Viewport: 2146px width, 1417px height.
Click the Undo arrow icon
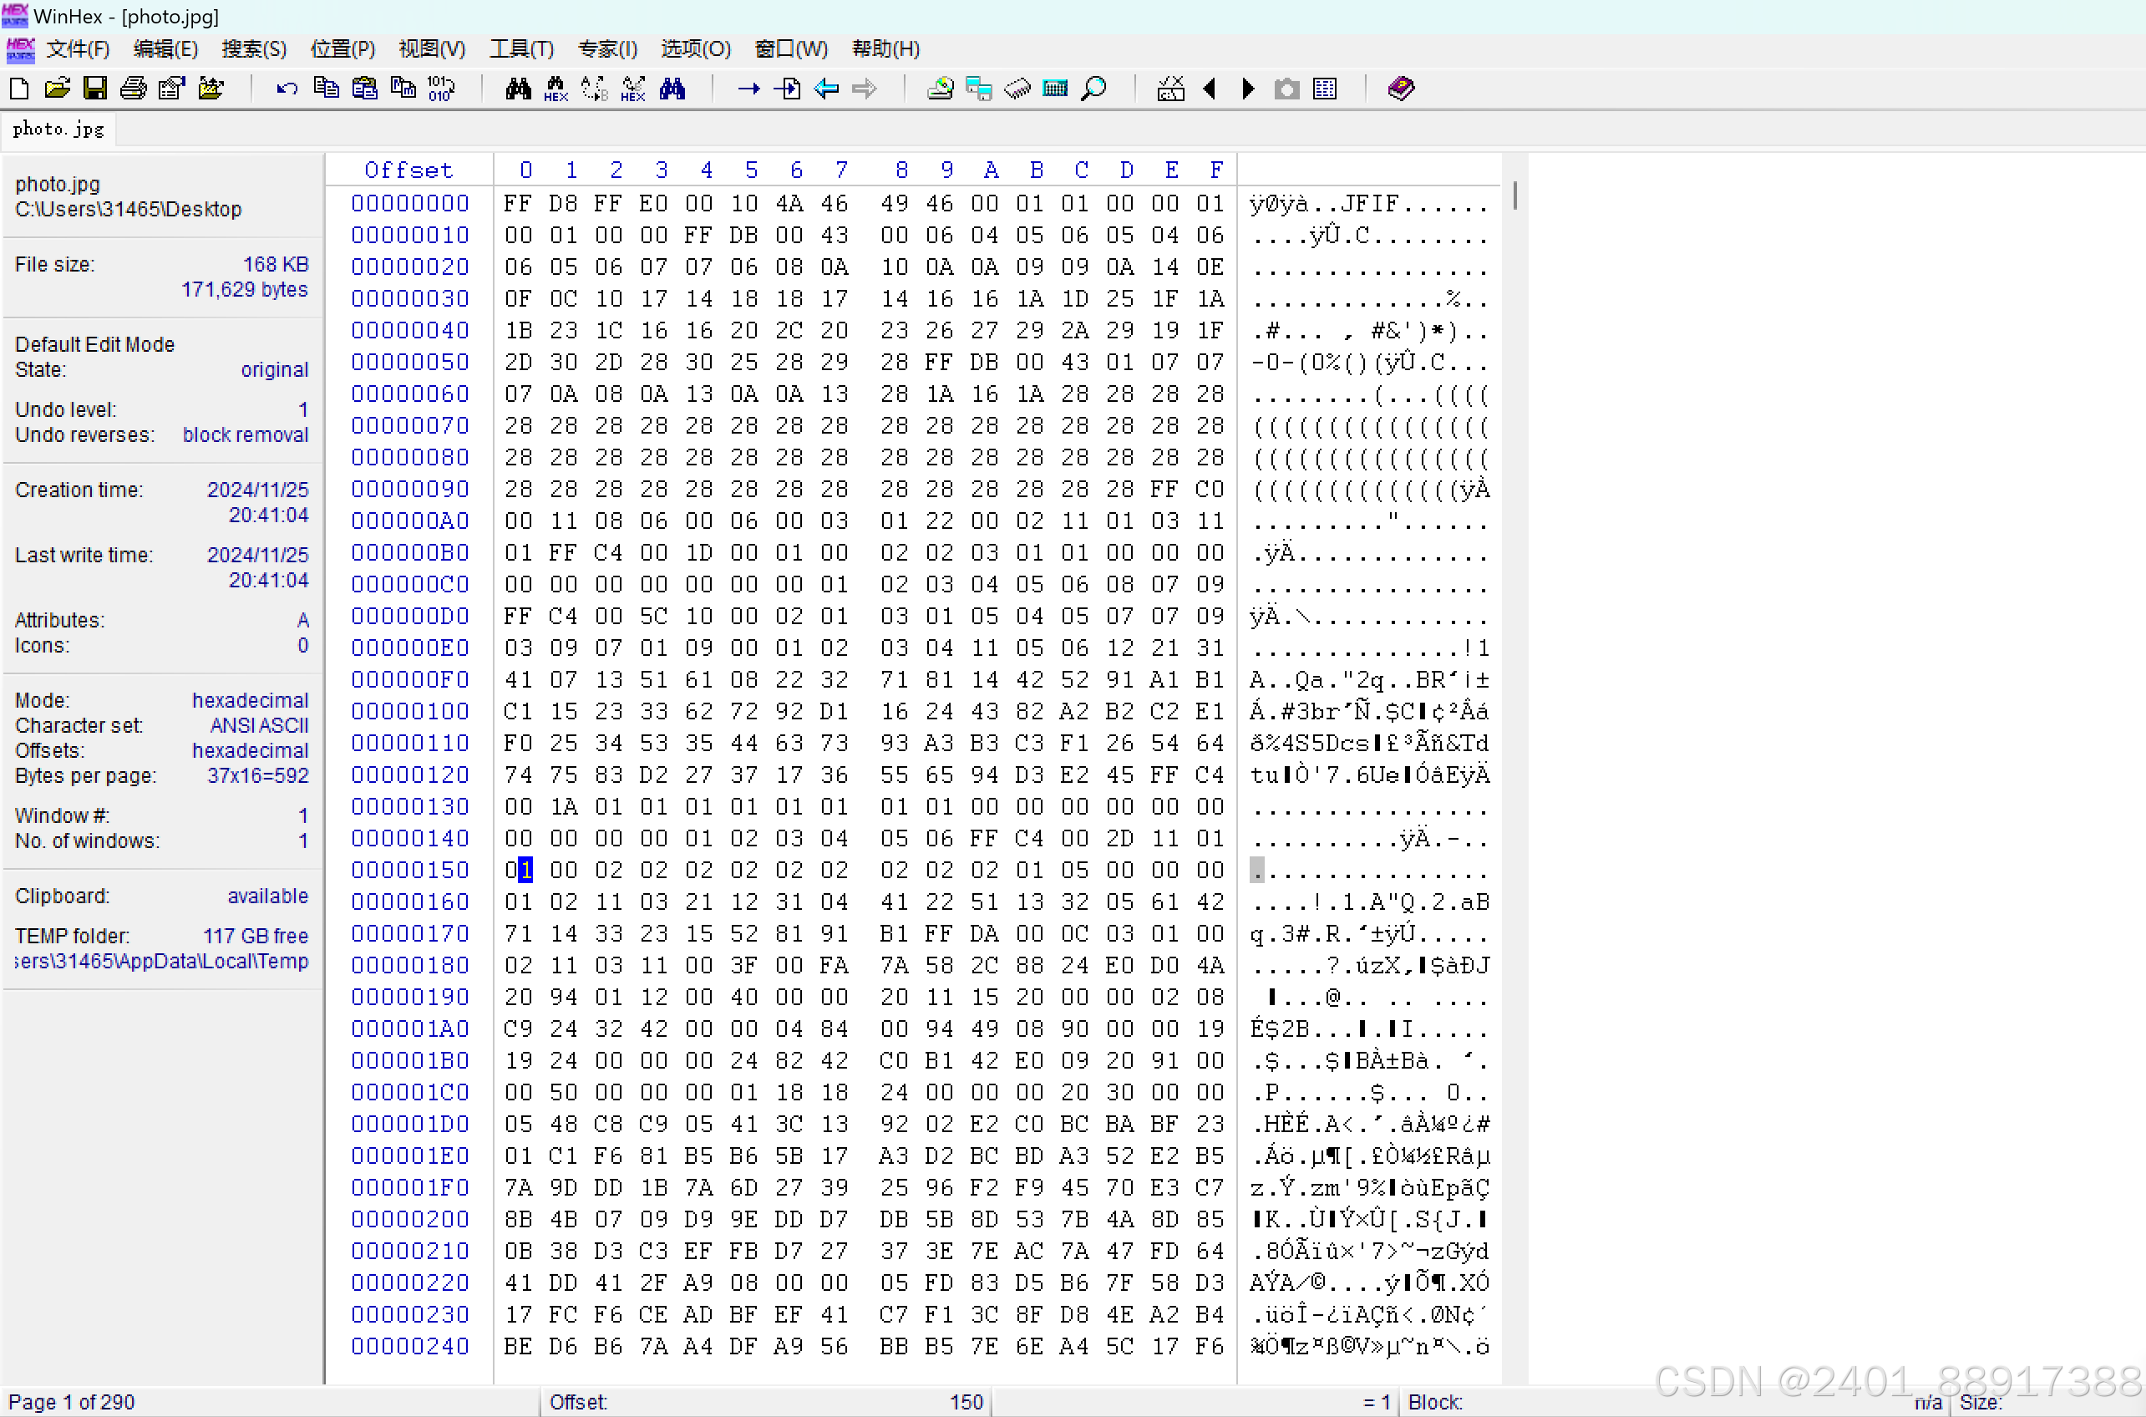[x=287, y=89]
